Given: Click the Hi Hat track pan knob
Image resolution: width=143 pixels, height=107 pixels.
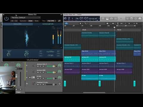Looking at the screenshot, I should [60, 78].
